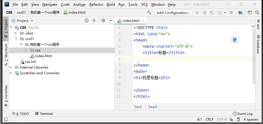263x124 pixels.
Task: Click CSS root in navigation breadcrumb
Action: pyautogui.click(x=9, y=13)
